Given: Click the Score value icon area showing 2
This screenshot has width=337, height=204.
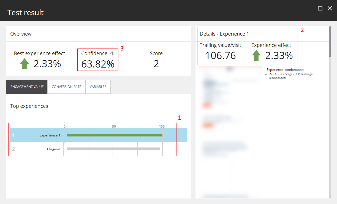Looking at the screenshot, I should click(156, 64).
